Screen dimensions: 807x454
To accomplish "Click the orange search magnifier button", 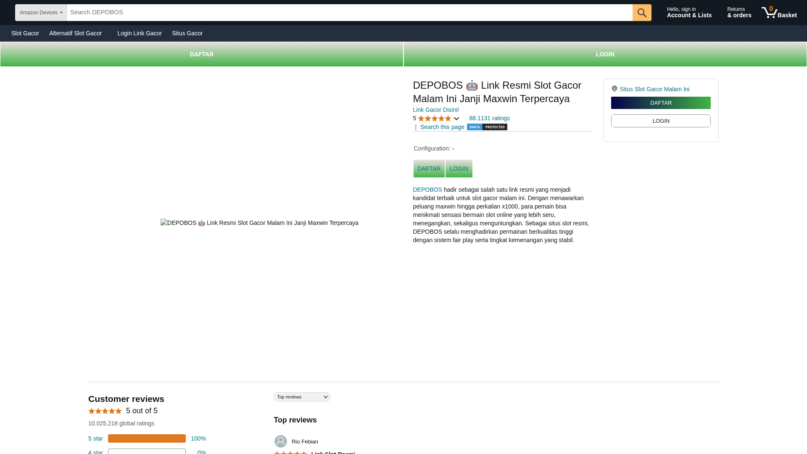I will 642,13.
